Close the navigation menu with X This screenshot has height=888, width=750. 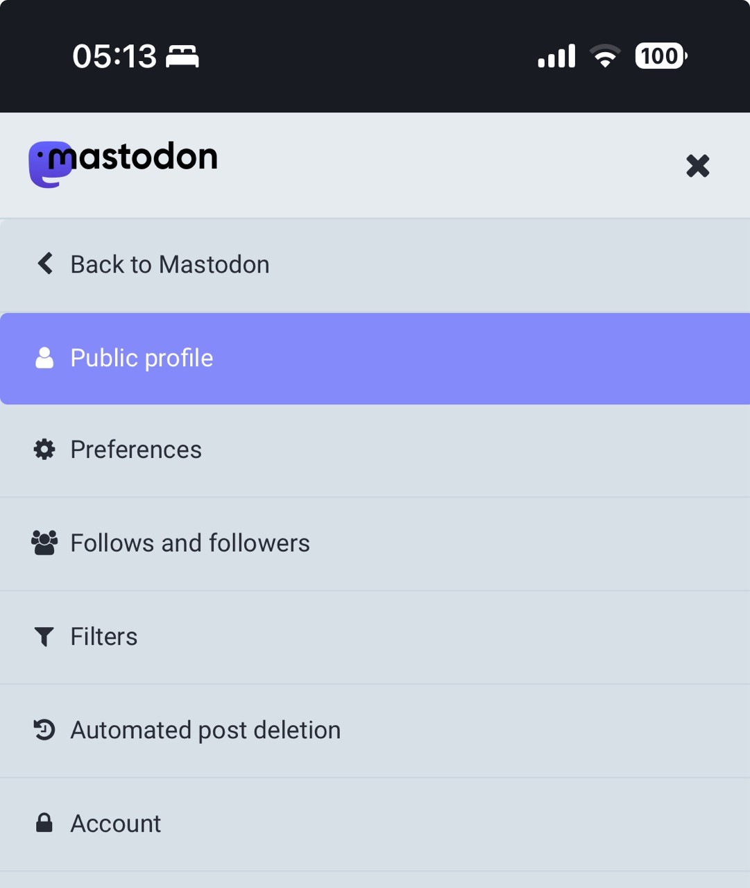coord(697,166)
